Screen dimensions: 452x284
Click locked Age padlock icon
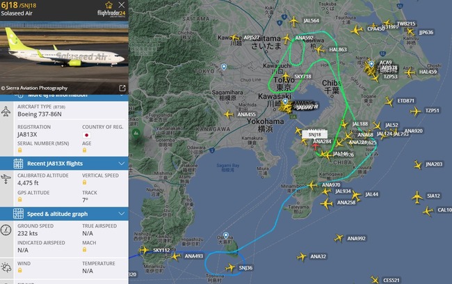point(84,150)
